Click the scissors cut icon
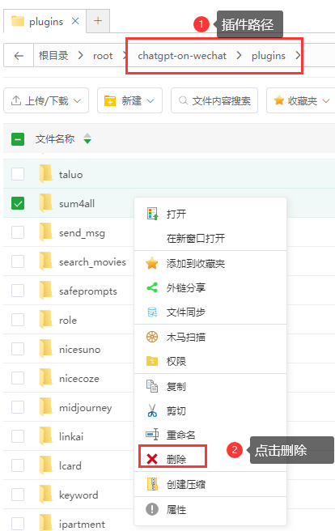335x531 pixels. [152, 410]
